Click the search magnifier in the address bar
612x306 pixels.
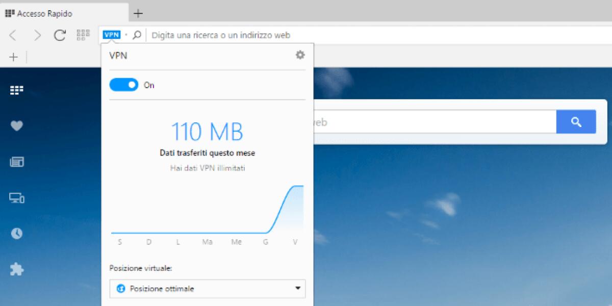pos(136,34)
